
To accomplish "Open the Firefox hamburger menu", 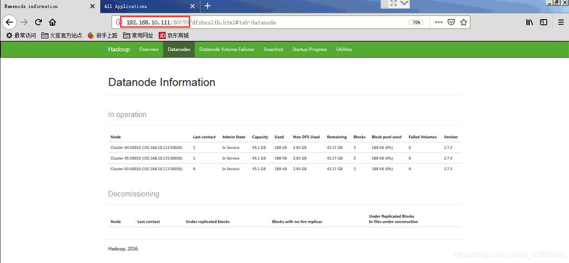I will 561,22.
